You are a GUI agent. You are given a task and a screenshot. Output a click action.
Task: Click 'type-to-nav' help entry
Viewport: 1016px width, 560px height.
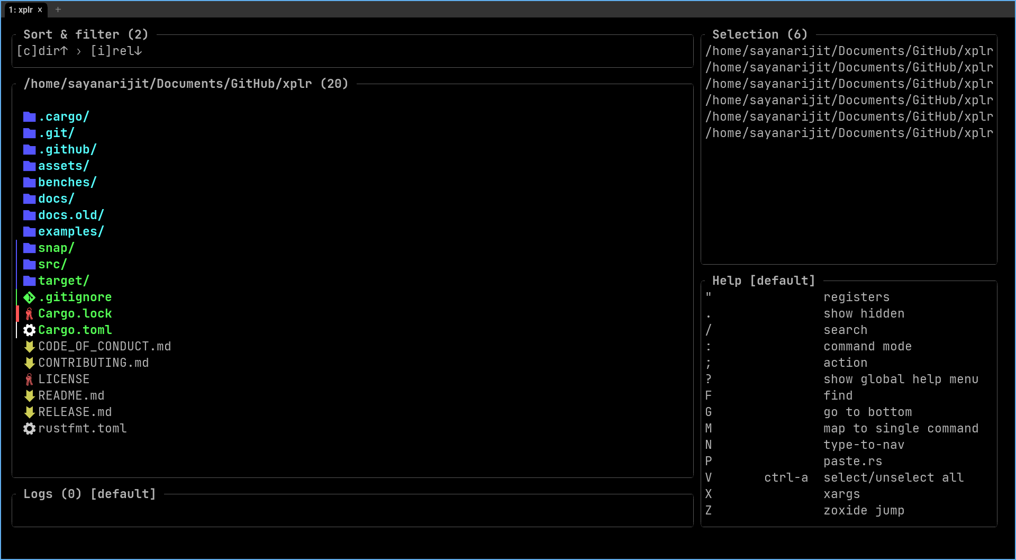click(x=864, y=445)
